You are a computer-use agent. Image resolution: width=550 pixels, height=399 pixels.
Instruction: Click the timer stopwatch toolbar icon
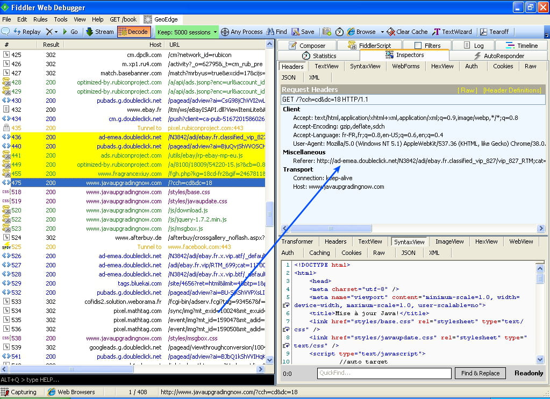coord(339,32)
